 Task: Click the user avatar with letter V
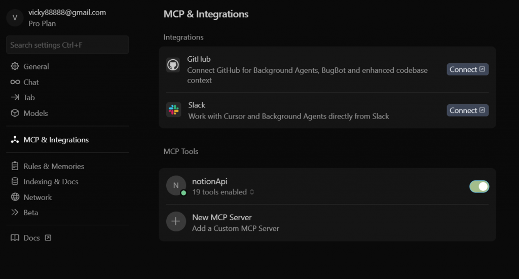click(x=15, y=18)
